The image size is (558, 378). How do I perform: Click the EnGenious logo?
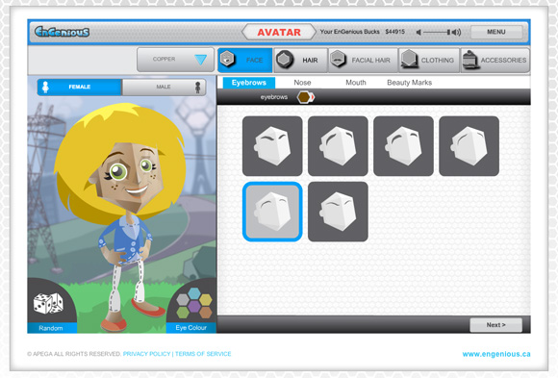[62, 32]
